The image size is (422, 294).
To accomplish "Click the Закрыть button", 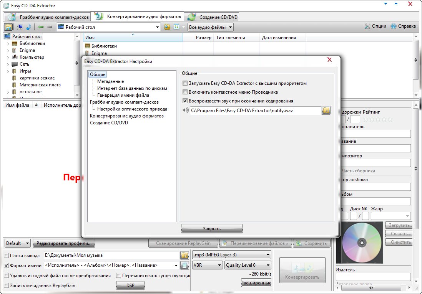I will [212, 228].
